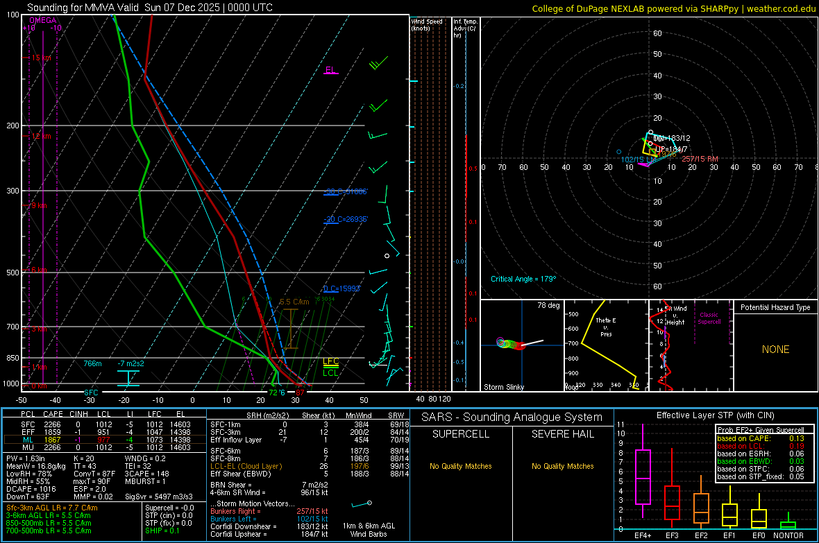The width and height of the screenshot is (819, 543).
Task: Select the '-30 C=31666' height label
Action: [346, 191]
